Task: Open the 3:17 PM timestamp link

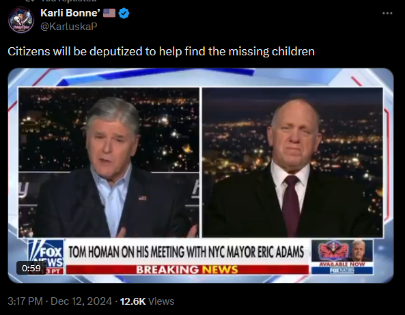Action: [x=25, y=301]
